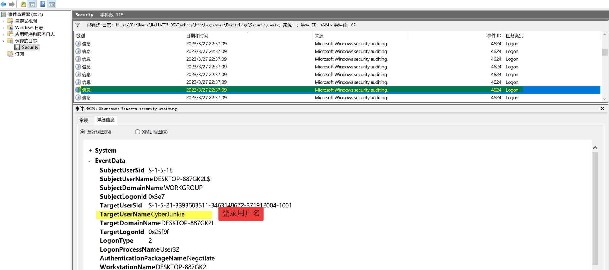Viewport: 609px width, 270px height.
Task: Toggle the show/hide action pane icon
Action: [x=52, y=4]
